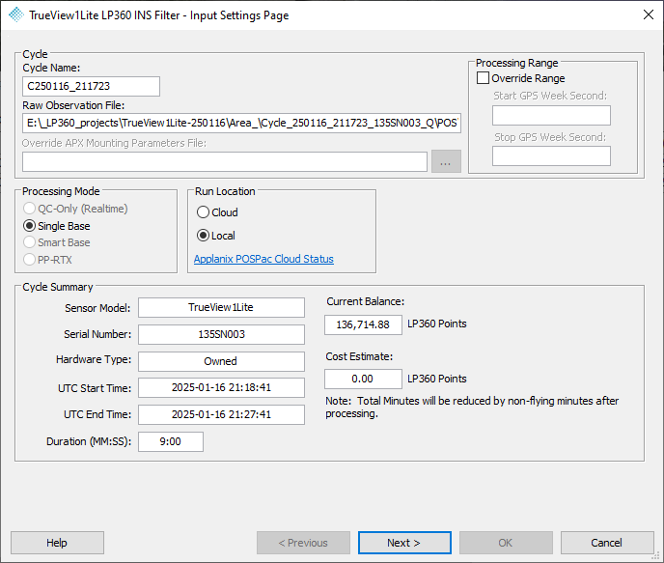Screen dimensions: 664x563
Task: Click the UTC End Time value field
Action: 221,414
